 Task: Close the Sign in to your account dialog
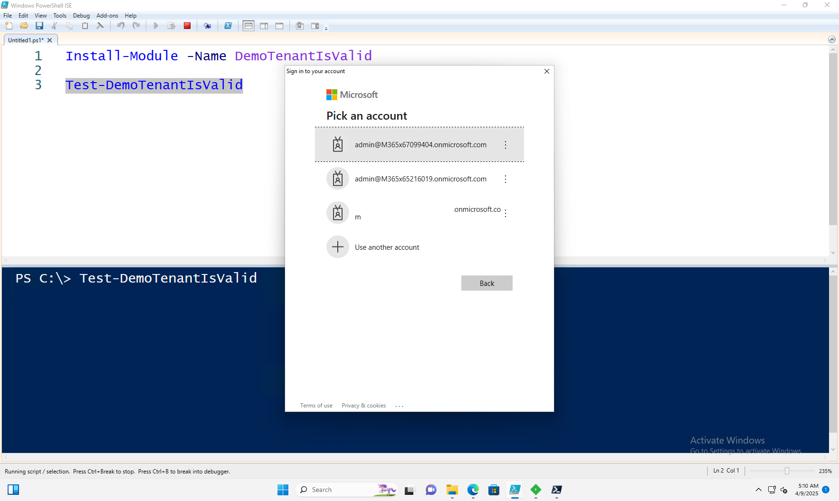click(x=547, y=71)
